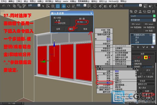Click the Use Pivot Point Center icon
Viewport: 157px width, 105px height.
(x=89, y=6)
